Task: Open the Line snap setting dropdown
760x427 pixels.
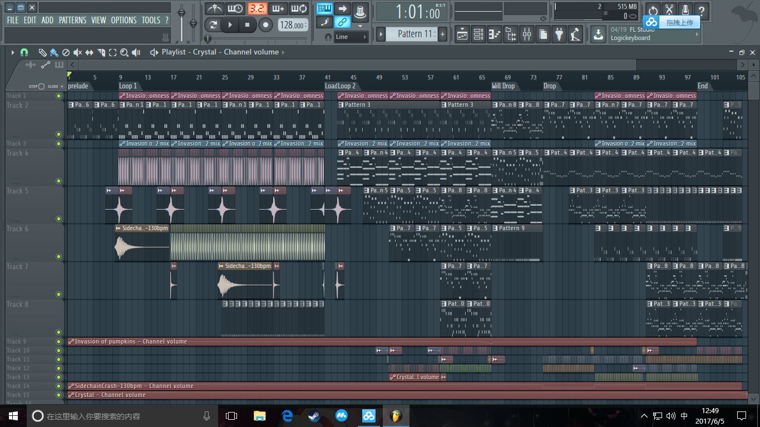Action: tap(351, 37)
